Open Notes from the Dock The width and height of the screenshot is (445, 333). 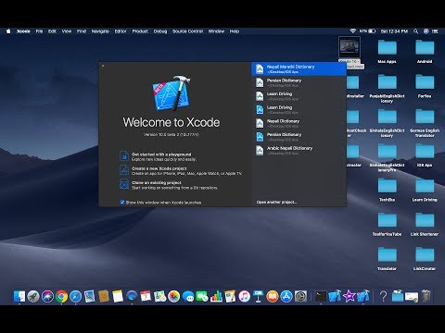[x=118, y=296]
